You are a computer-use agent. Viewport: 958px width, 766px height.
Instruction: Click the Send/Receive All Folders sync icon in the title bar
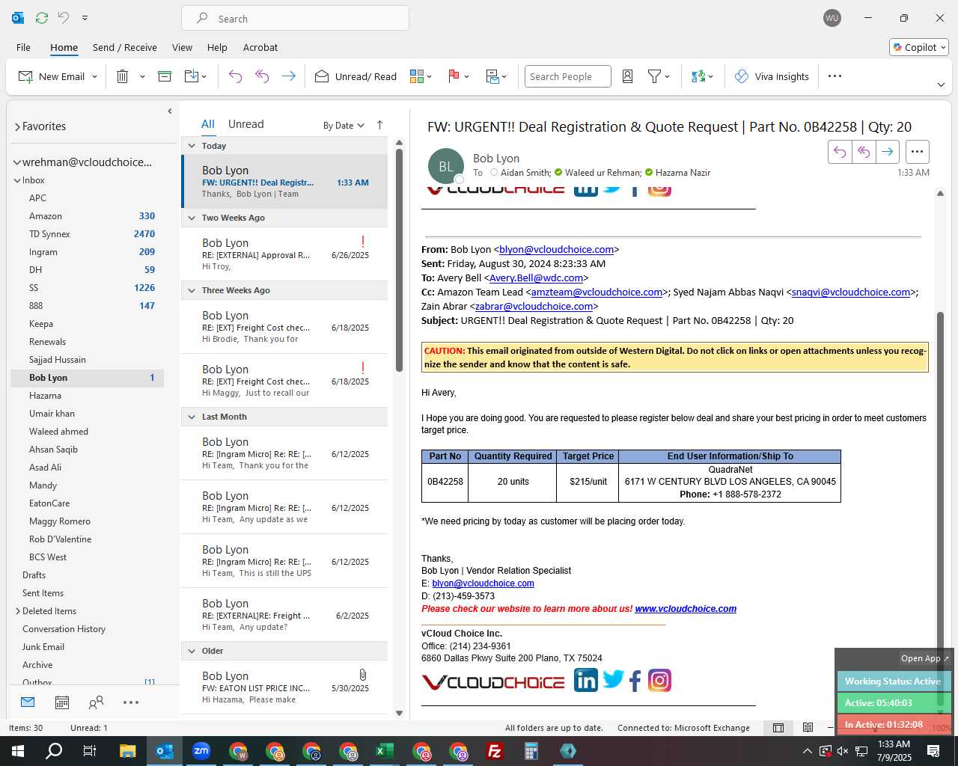pos(42,18)
